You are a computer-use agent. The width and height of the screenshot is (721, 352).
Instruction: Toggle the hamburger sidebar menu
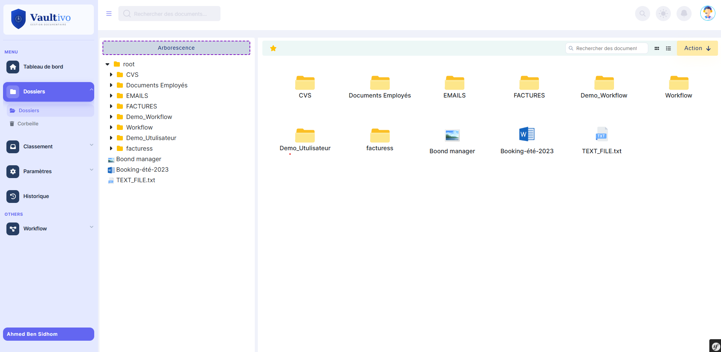pos(109,14)
